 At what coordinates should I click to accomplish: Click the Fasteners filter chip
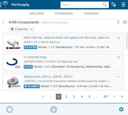click(x=20, y=29)
